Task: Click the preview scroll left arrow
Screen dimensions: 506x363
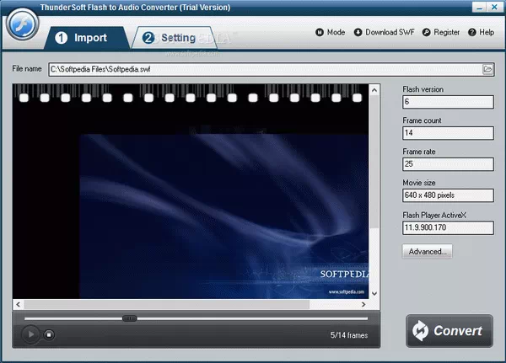Action: click(x=18, y=304)
